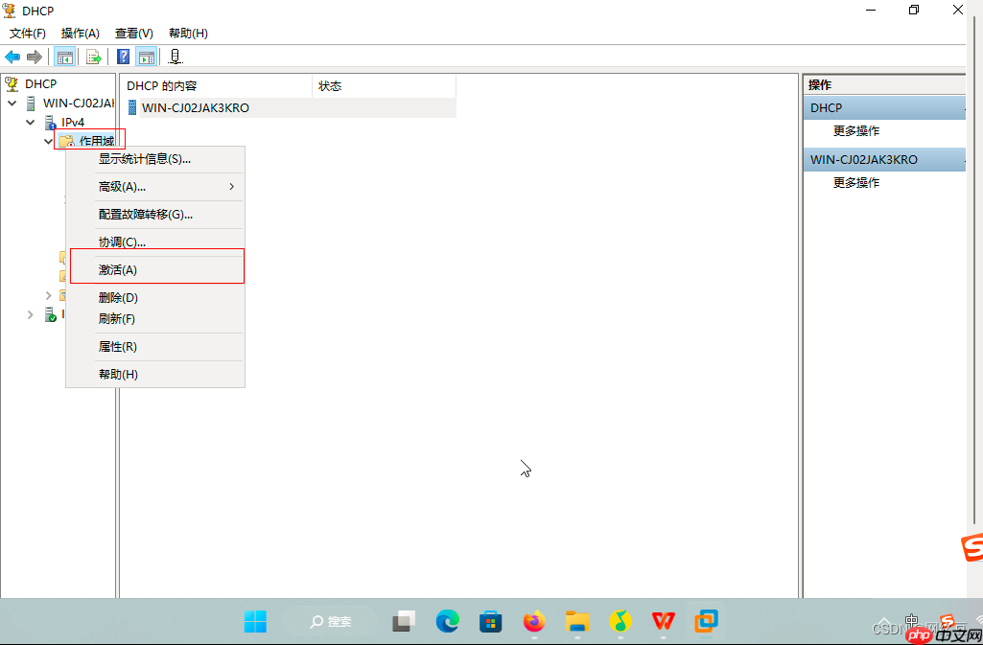This screenshot has width=983, height=645.
Task: Click the server icon at toolbar's right end
Action: pyautogui.click(x=175, y=56)
